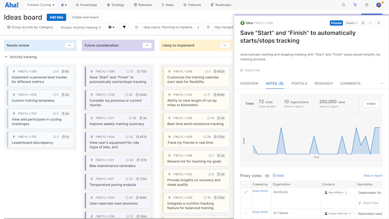
Task: Open the help question mark icon
Action: coord(367,5)
